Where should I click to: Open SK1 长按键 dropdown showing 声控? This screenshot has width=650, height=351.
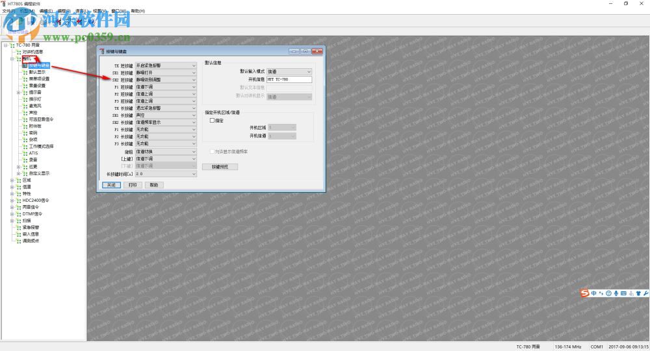(166, 115)
